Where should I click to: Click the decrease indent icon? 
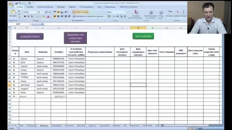(66, 16)
